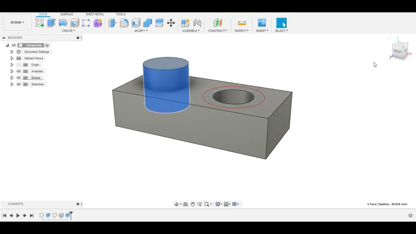Click the timeline play button

(x=18, y=215)
